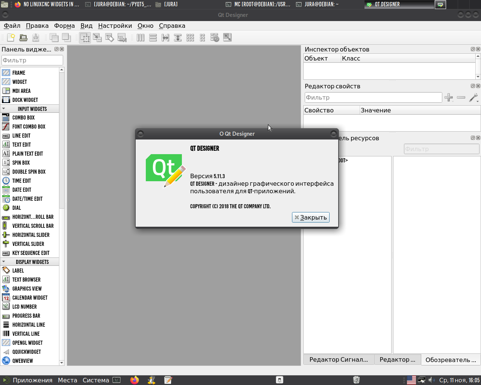Open the Система panel menu

[x=96, y=380]
